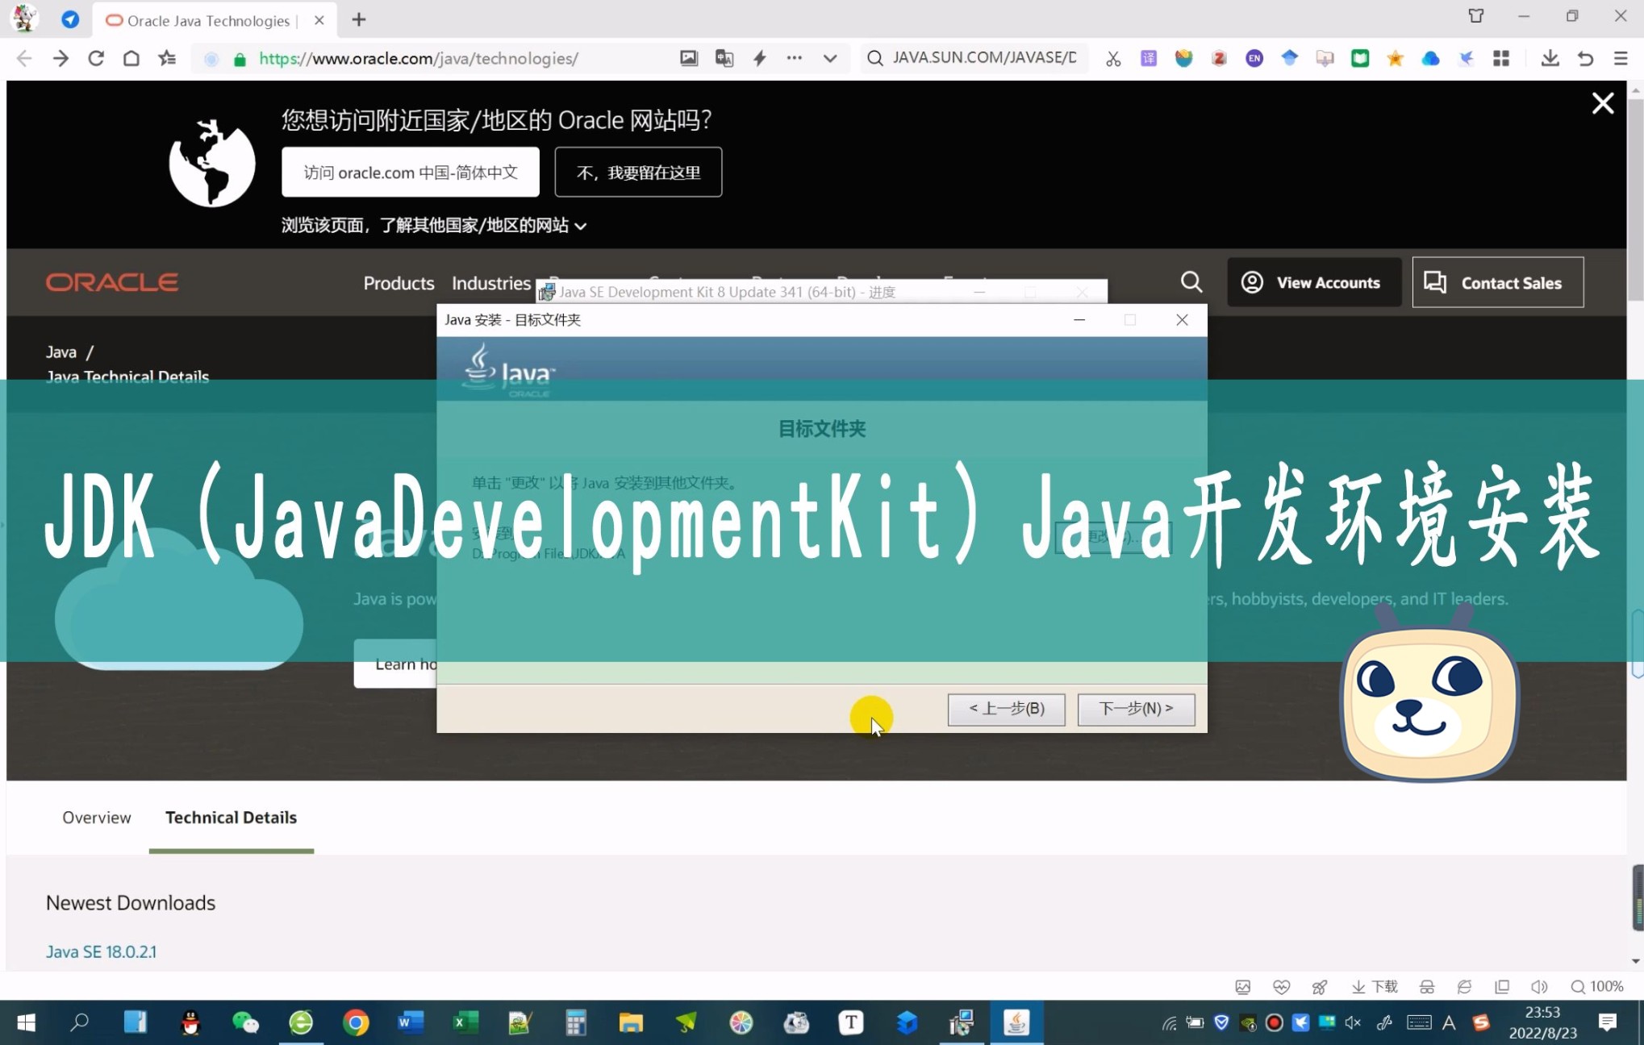Click the Windows Start menu button

[x=25, y=1022]
